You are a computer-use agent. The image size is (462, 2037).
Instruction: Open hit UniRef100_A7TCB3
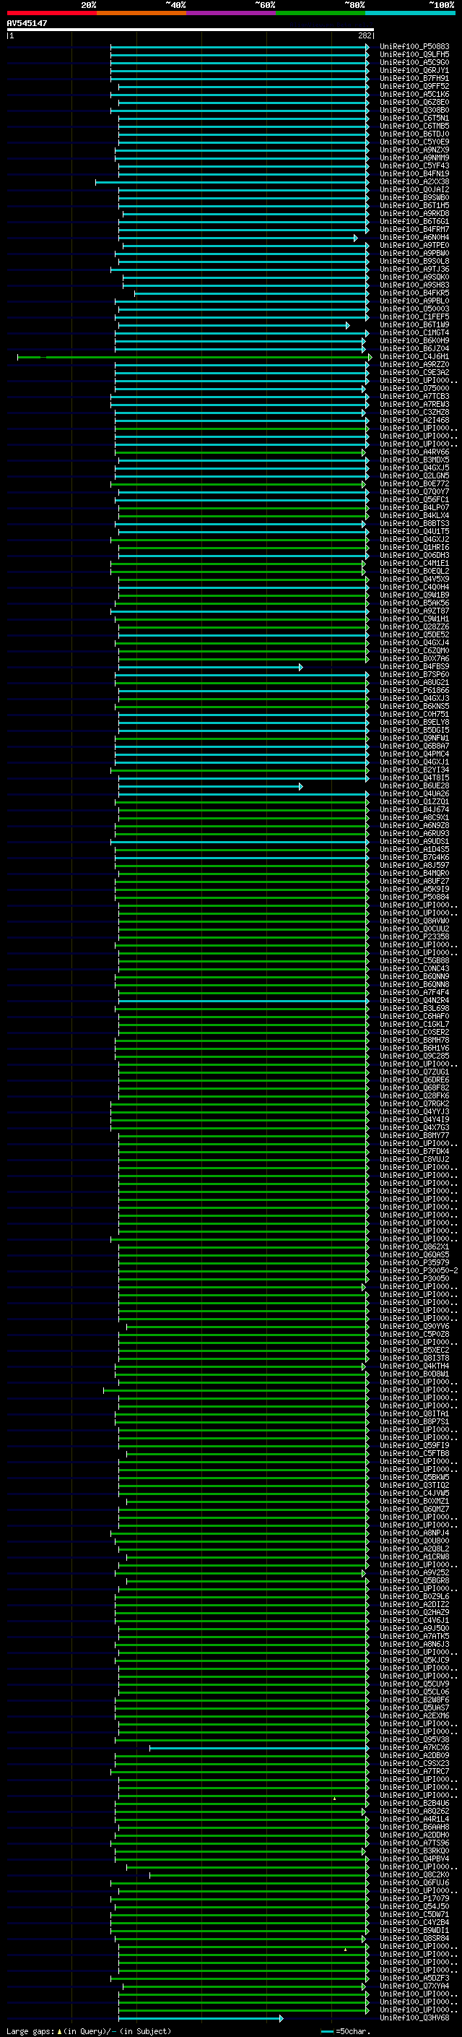pos(414,396)
